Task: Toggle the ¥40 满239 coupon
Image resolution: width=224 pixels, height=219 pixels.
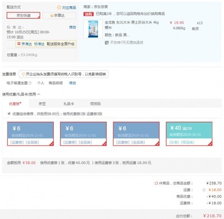Action: point(189,134)
